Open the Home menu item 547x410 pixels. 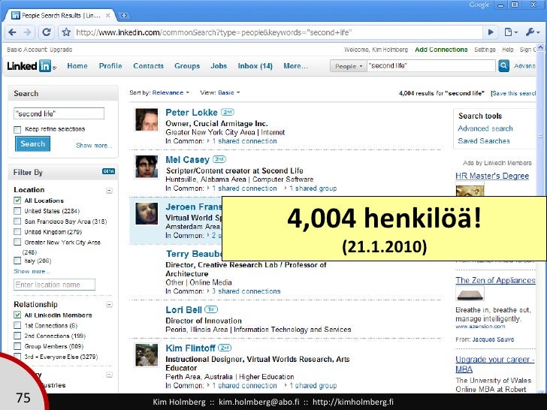[77, 66]
